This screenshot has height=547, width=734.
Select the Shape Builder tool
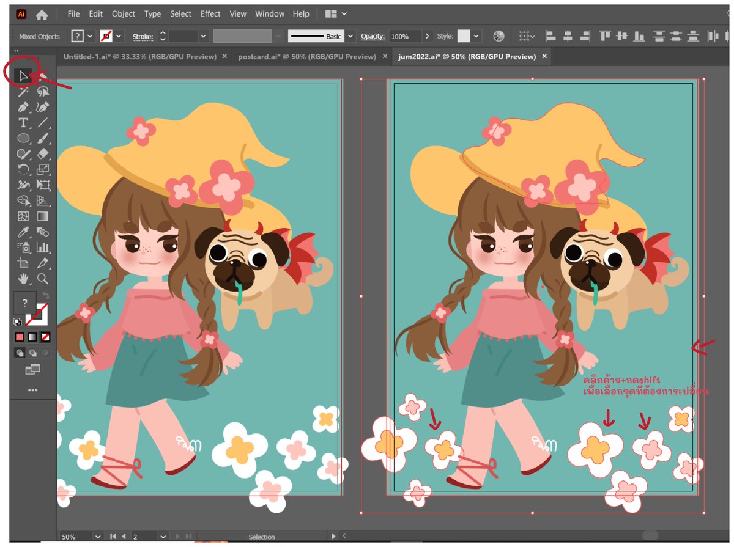point(23,200)
